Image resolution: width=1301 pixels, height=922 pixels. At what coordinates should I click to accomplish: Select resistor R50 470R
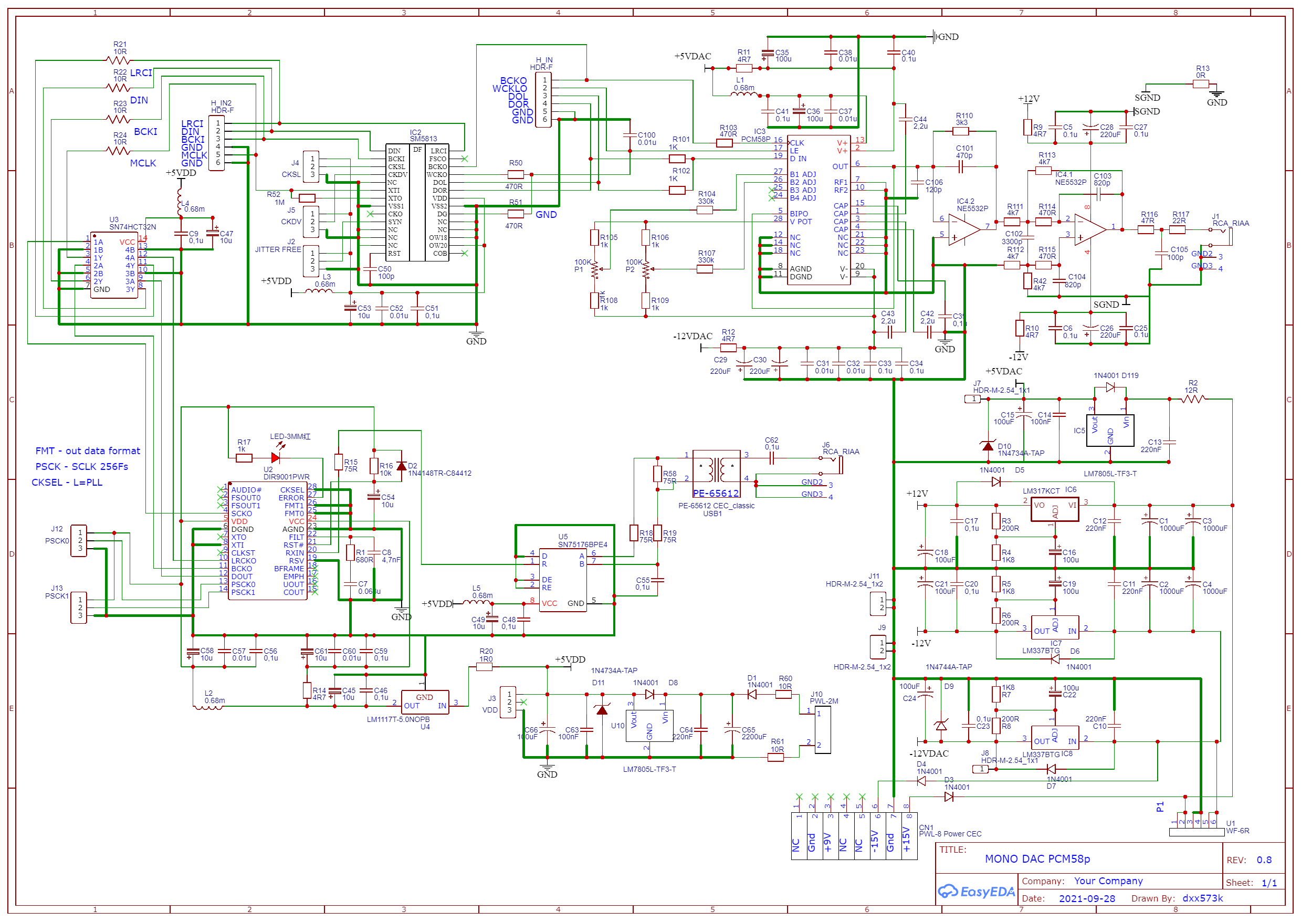[516, 175]
